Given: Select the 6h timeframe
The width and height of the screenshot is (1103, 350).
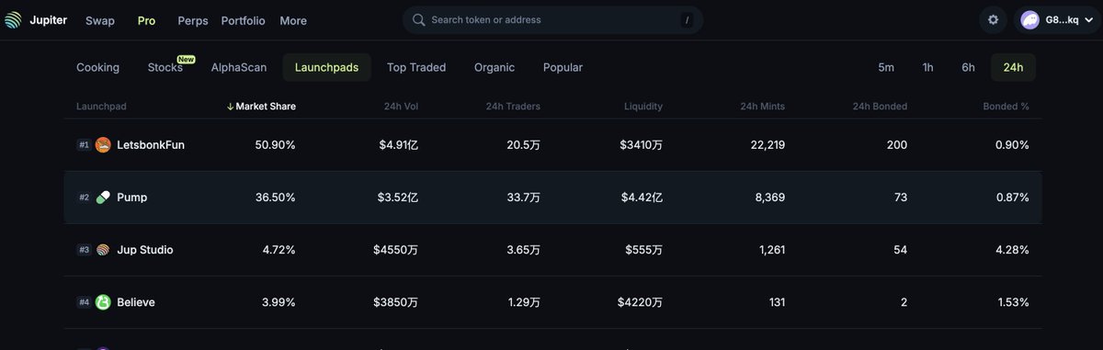Looking at the screenshot, I should (969, 67).
